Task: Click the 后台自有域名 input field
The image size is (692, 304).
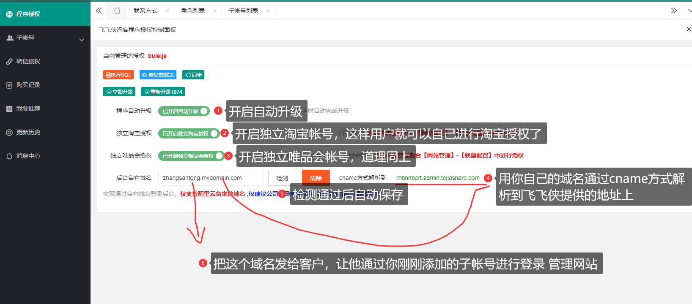Action: 211,178
